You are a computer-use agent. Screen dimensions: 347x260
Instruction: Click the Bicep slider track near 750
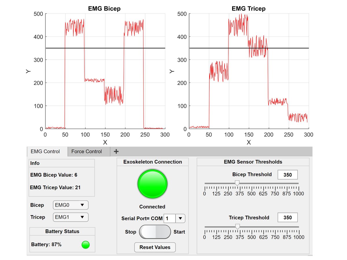275,183
